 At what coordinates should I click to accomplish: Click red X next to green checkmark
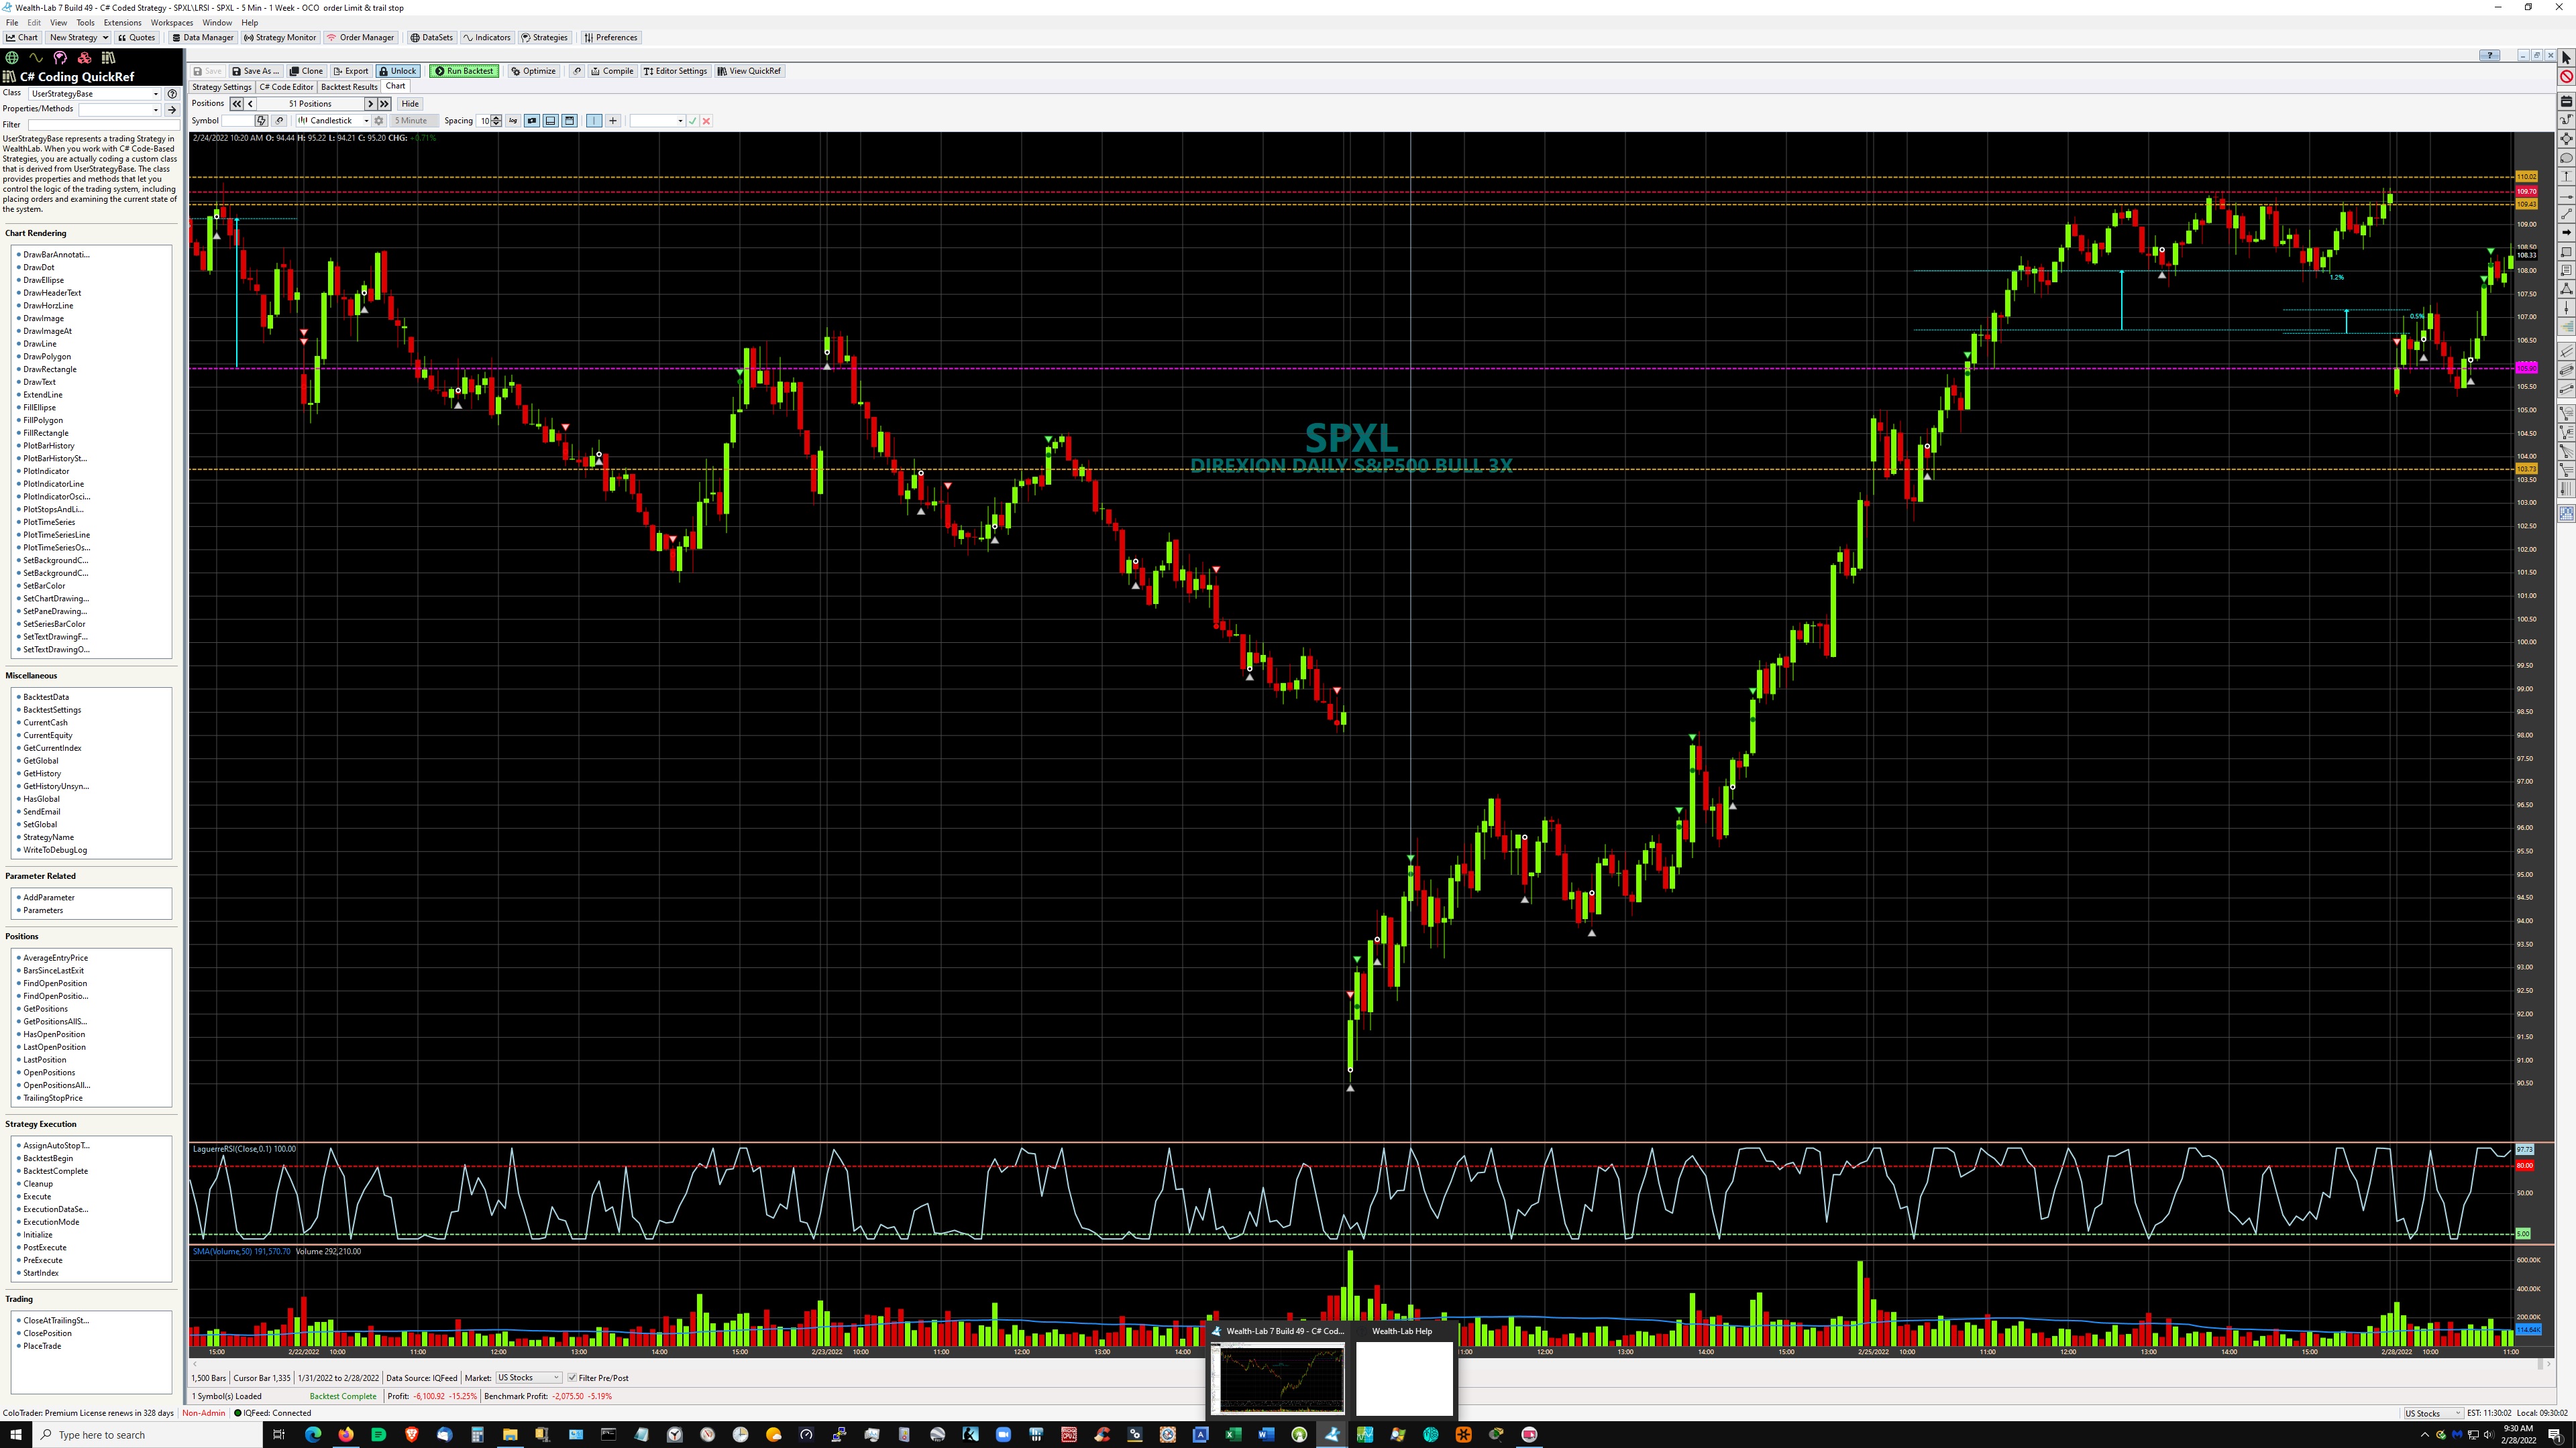click(x=706, y=121)
